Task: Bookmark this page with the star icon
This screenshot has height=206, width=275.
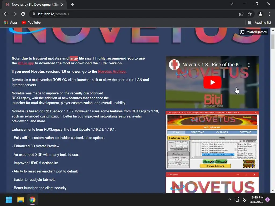Action: (250, 14)
